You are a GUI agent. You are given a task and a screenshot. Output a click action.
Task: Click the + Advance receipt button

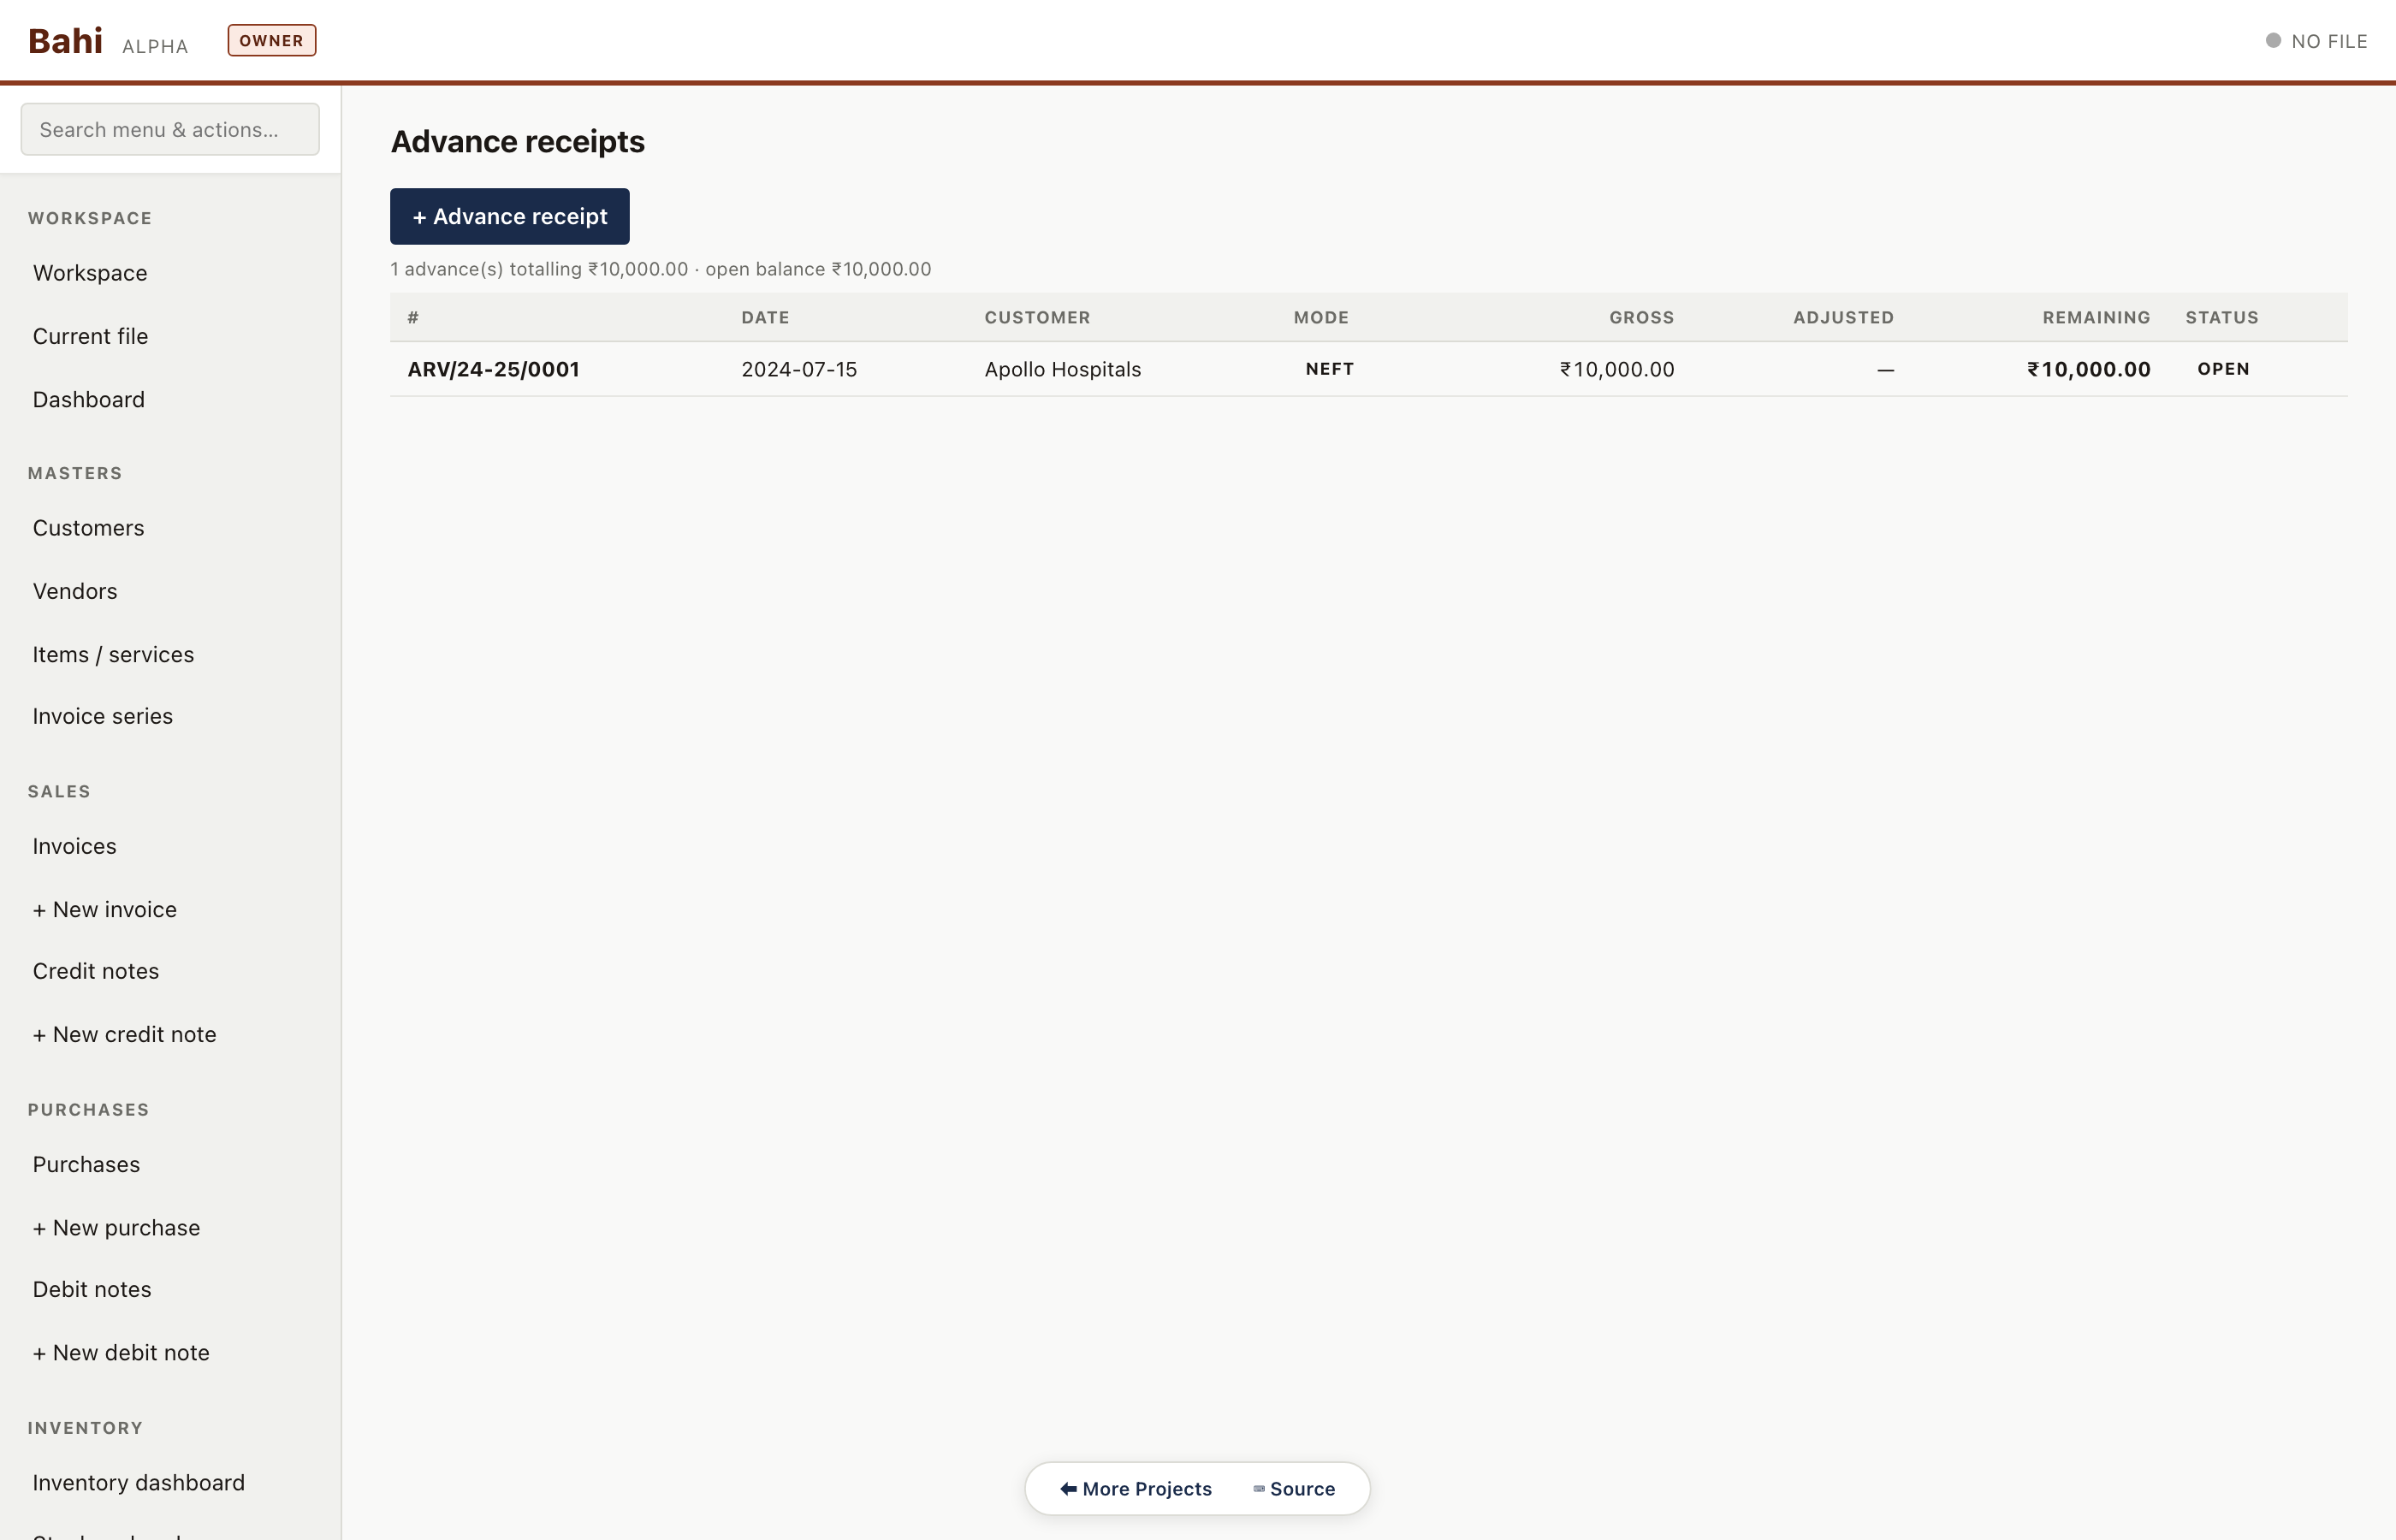click(509, 217)
